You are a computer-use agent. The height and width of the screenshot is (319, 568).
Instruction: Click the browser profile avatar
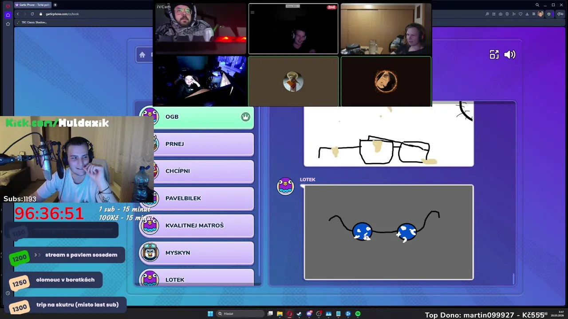pyautogui.click(x=540, y=14)
